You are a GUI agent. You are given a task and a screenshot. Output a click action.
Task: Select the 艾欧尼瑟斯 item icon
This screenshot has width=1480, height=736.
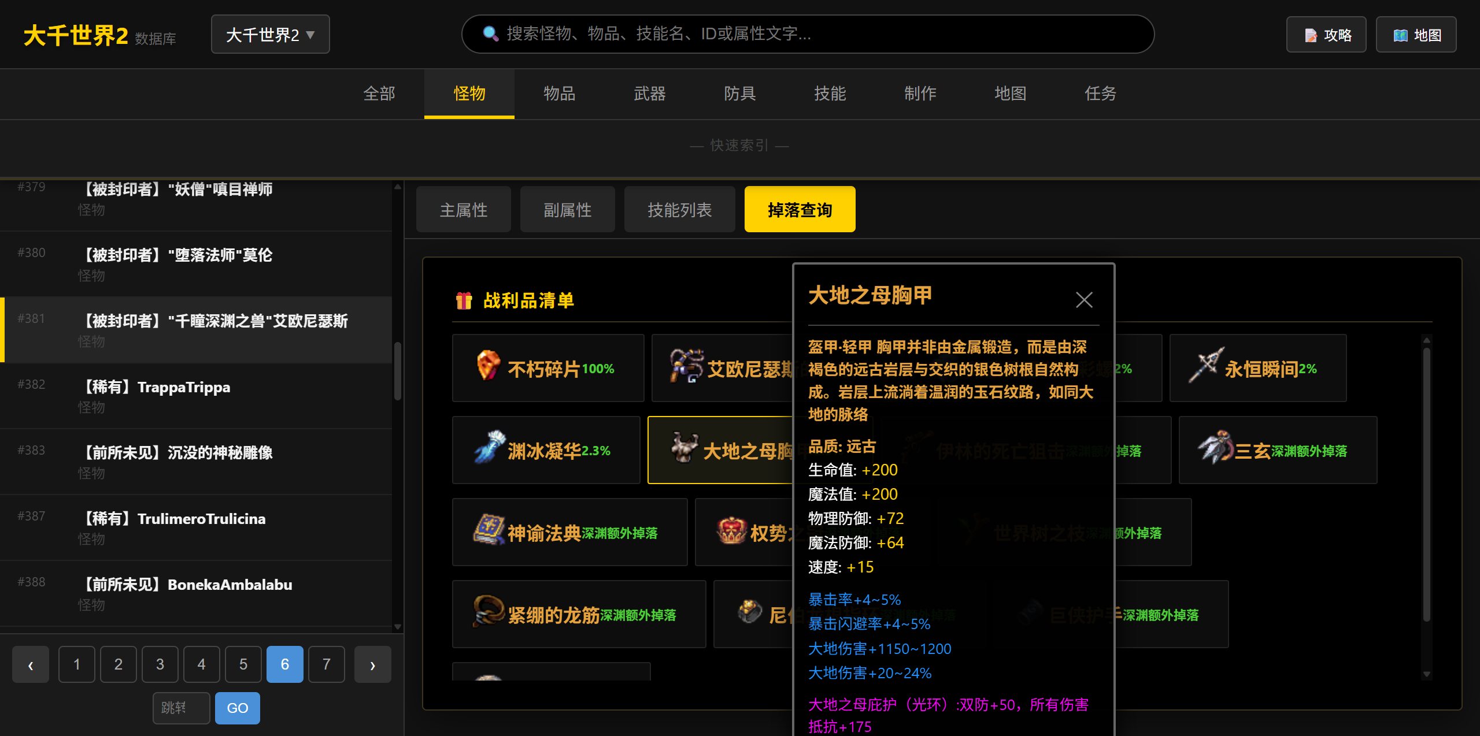coord(686,365)
